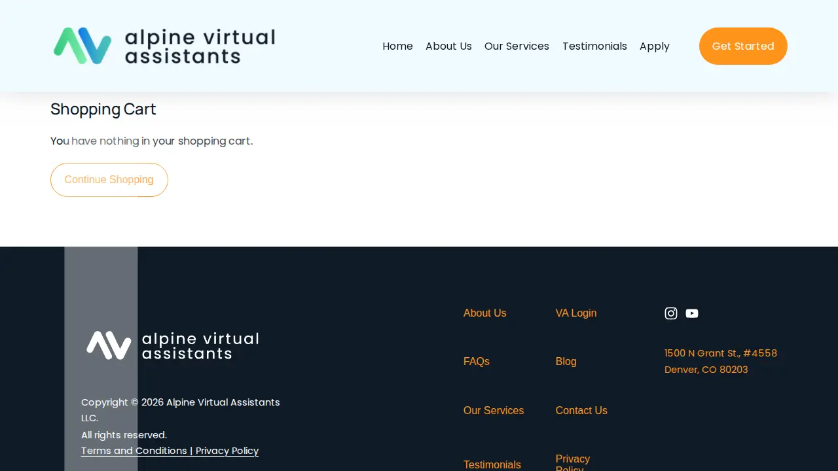This screenshot has height=471, width=838.
Task: Follow the footer About Us link
Action: [485, 313]
